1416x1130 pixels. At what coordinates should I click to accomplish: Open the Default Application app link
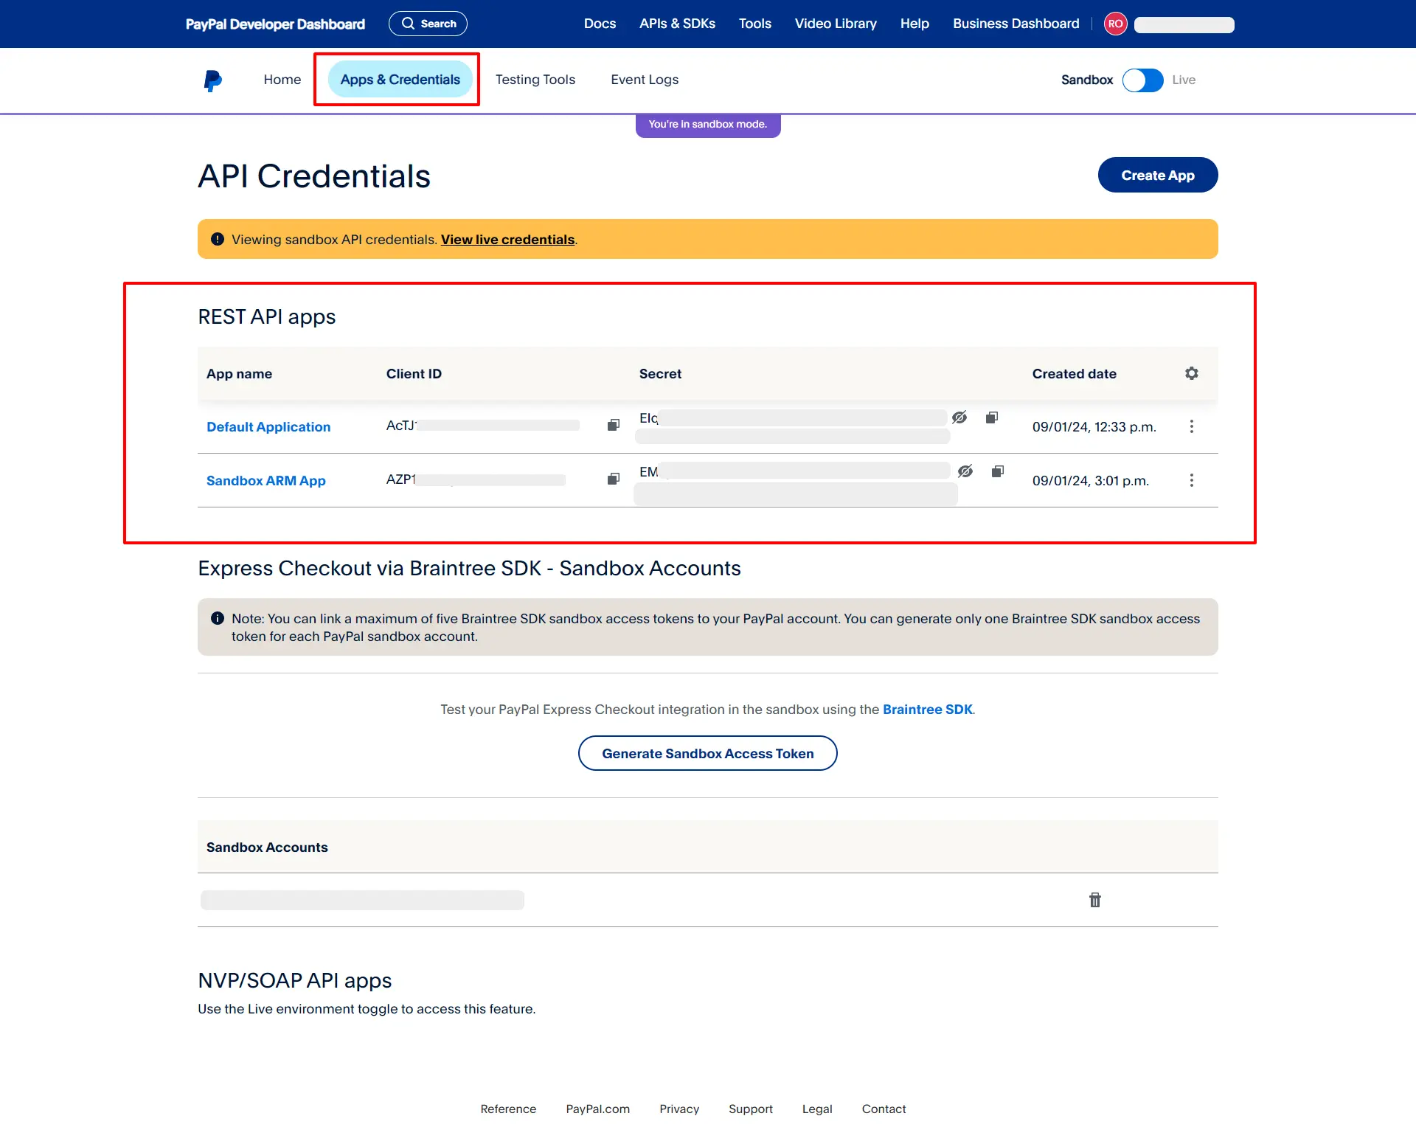[268, 426]
